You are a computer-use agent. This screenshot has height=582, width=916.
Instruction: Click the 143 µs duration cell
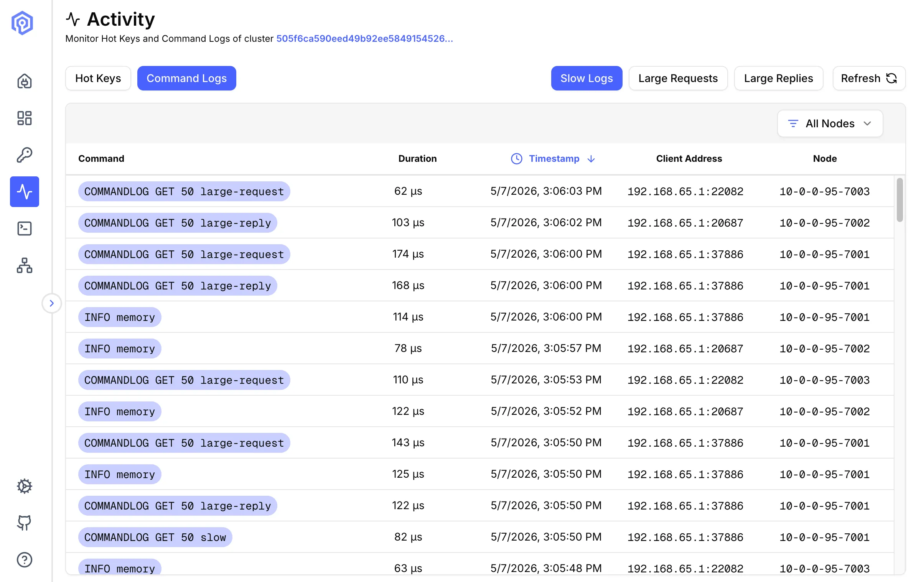(408, 443)
